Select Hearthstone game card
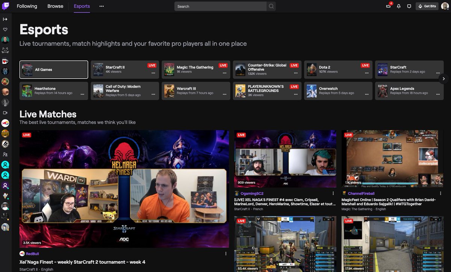Image resolution: width=451 pixels, height=272 pixels. [x=54, y=91]
